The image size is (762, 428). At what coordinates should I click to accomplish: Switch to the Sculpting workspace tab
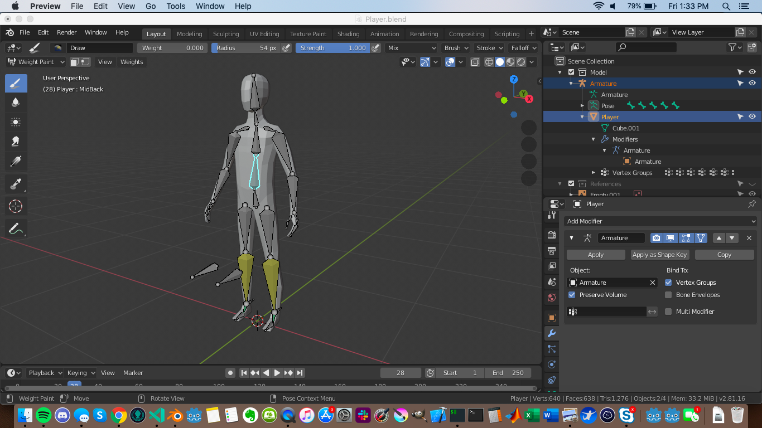[x=226, y=34]
